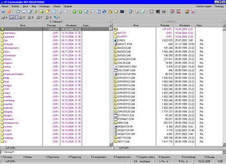Open the Опции menu
This screenshot has height=164, width=226.
click(x=56, y=6)
